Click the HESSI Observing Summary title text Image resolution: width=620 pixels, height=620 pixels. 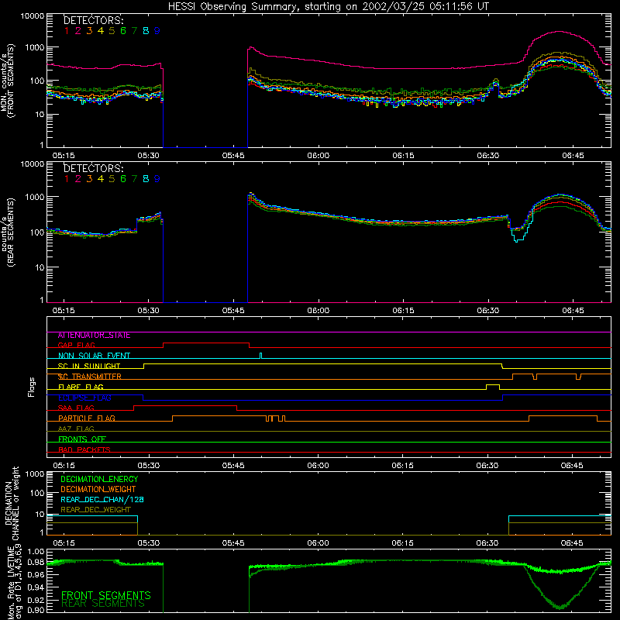click(329, 6)
